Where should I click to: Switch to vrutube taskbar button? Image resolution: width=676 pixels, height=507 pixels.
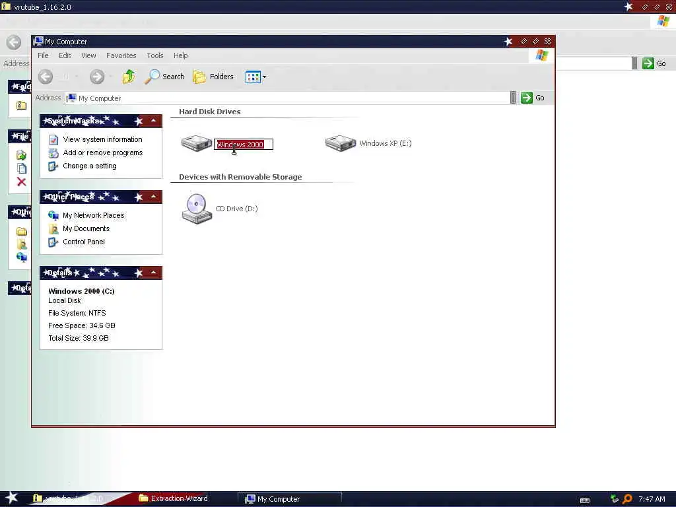(x=68, y=498)
